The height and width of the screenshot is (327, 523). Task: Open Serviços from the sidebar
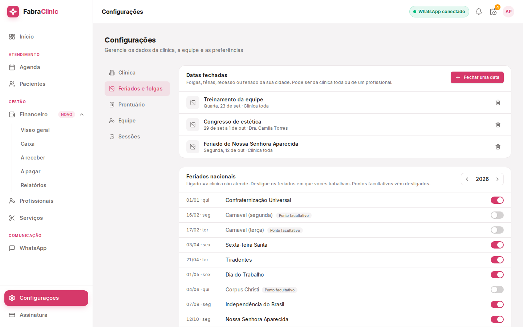[46, 218]
